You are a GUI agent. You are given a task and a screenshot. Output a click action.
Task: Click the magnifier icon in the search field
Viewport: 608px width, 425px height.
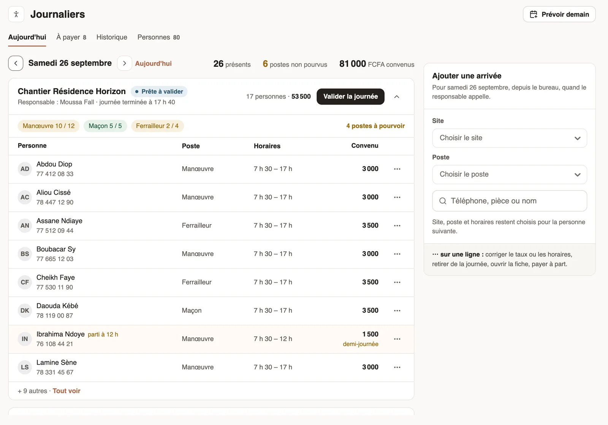443,201
